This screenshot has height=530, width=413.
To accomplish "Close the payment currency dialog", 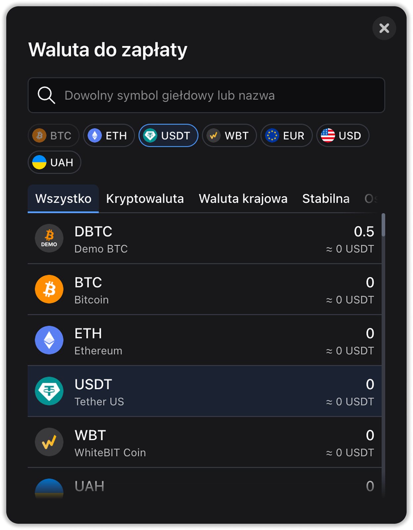I will click(x=384, y=28).
